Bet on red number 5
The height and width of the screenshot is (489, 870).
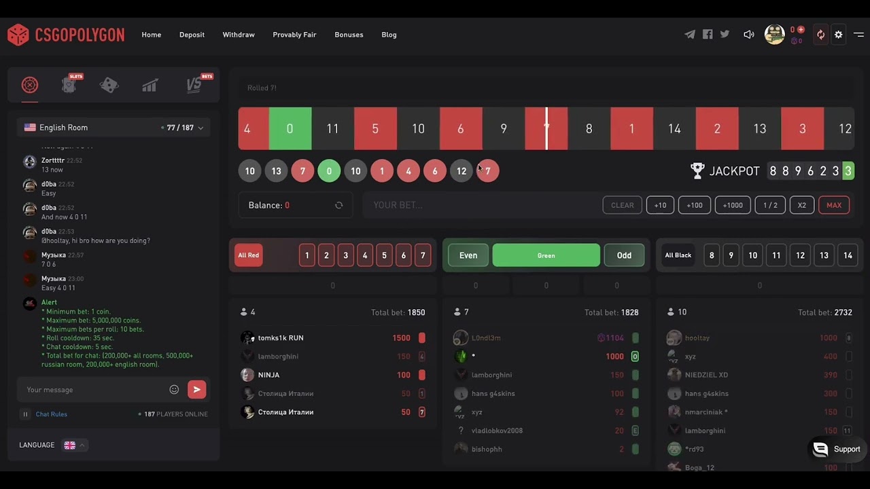click(x=384, y=255)
